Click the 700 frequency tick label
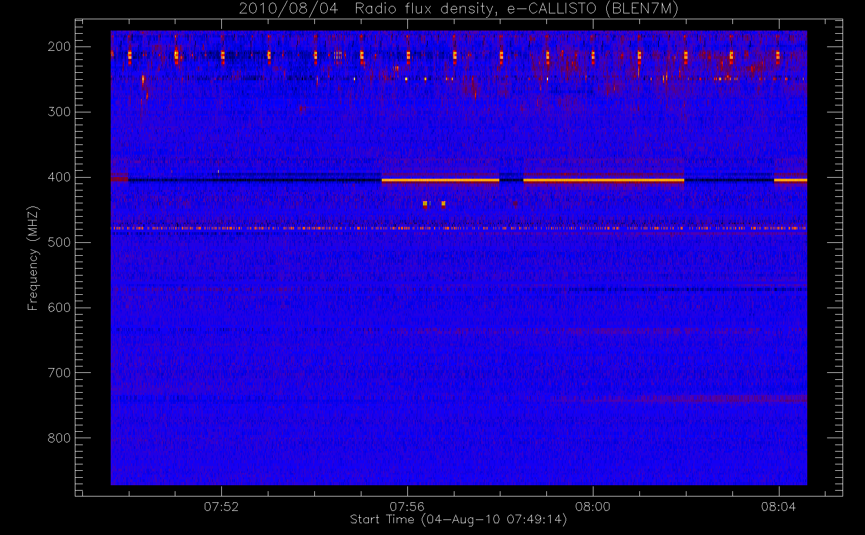Image resolution: width=865 pixels, height=535 pixels. click(59, 373)
